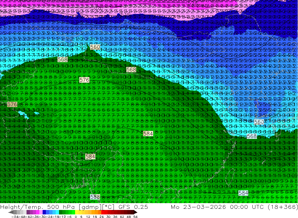Screen dimensions: 298x218
Task: Click the '-54' legend tick label
Action: point(15,217)
